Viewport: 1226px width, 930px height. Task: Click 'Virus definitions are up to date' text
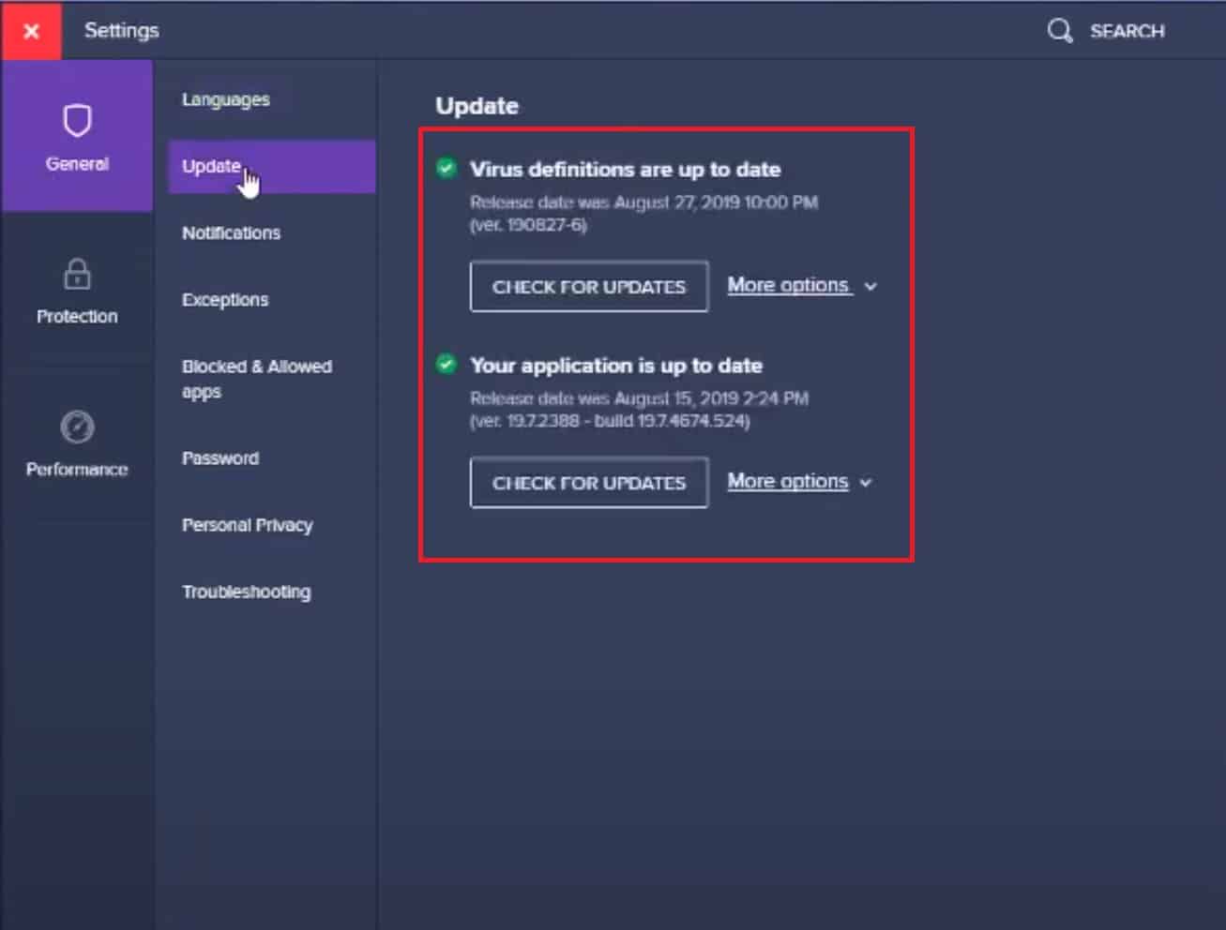coord(626,170)
